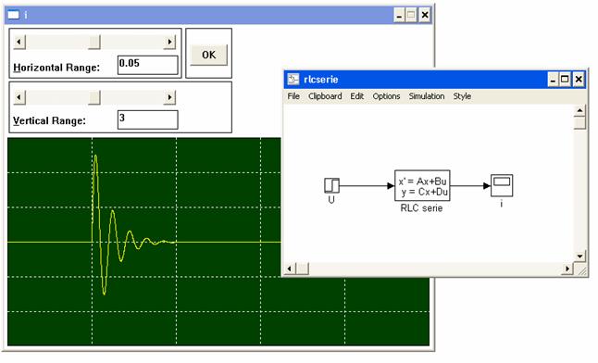Open the i scope block
598x363 pixels.
coord(502,185)
